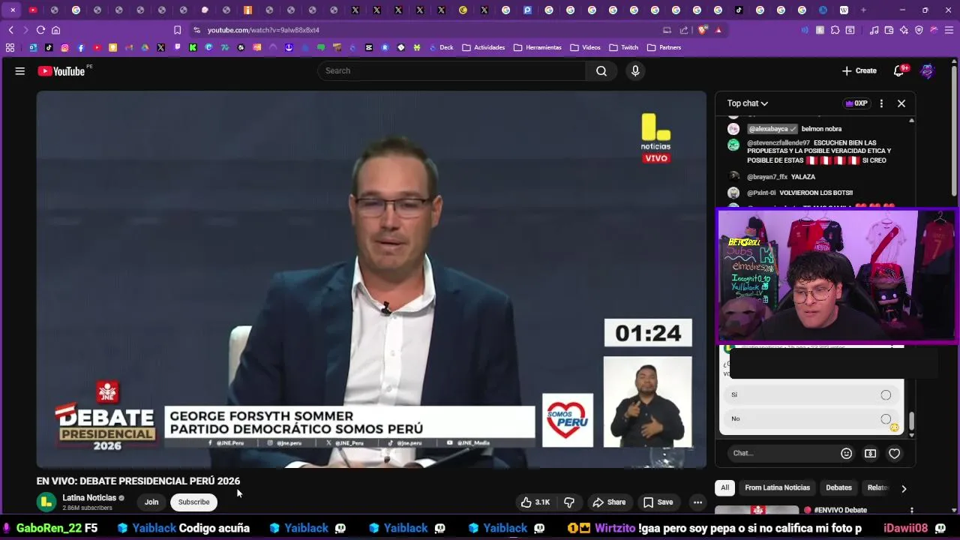
Task: Navigate back in browser history
Action: 10,30
